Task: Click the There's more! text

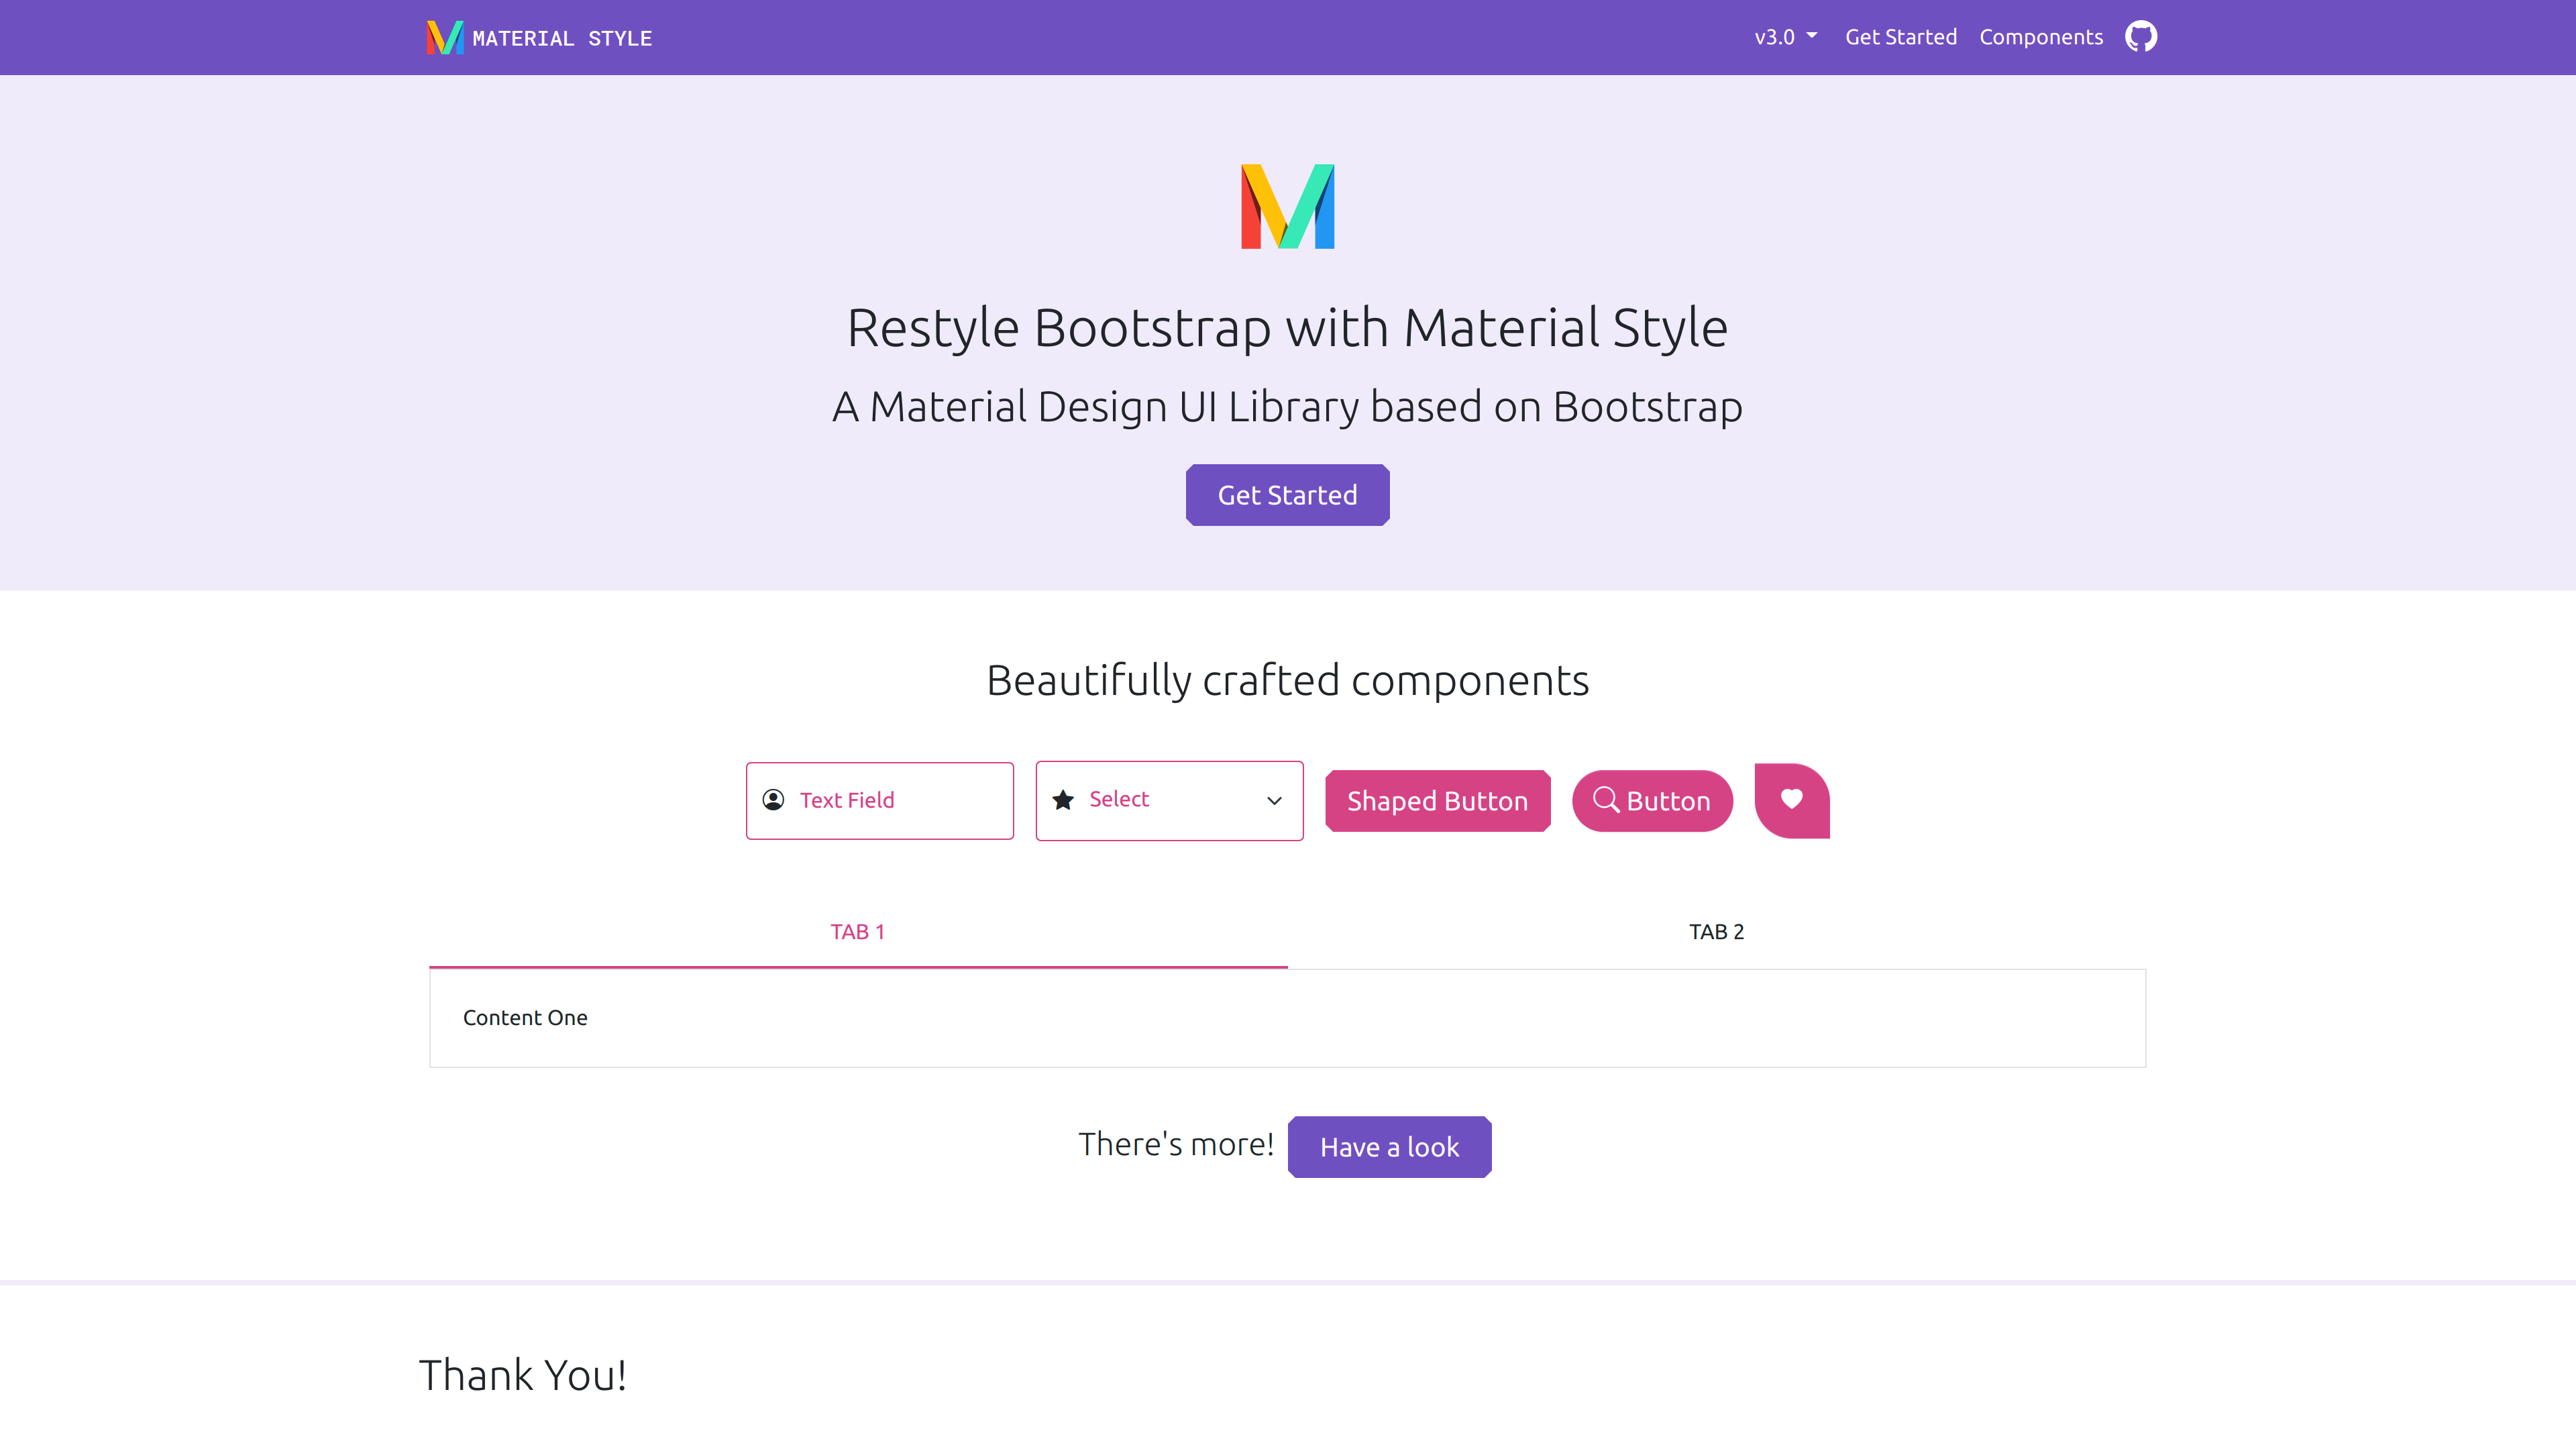Action: pos(1176,1144)
